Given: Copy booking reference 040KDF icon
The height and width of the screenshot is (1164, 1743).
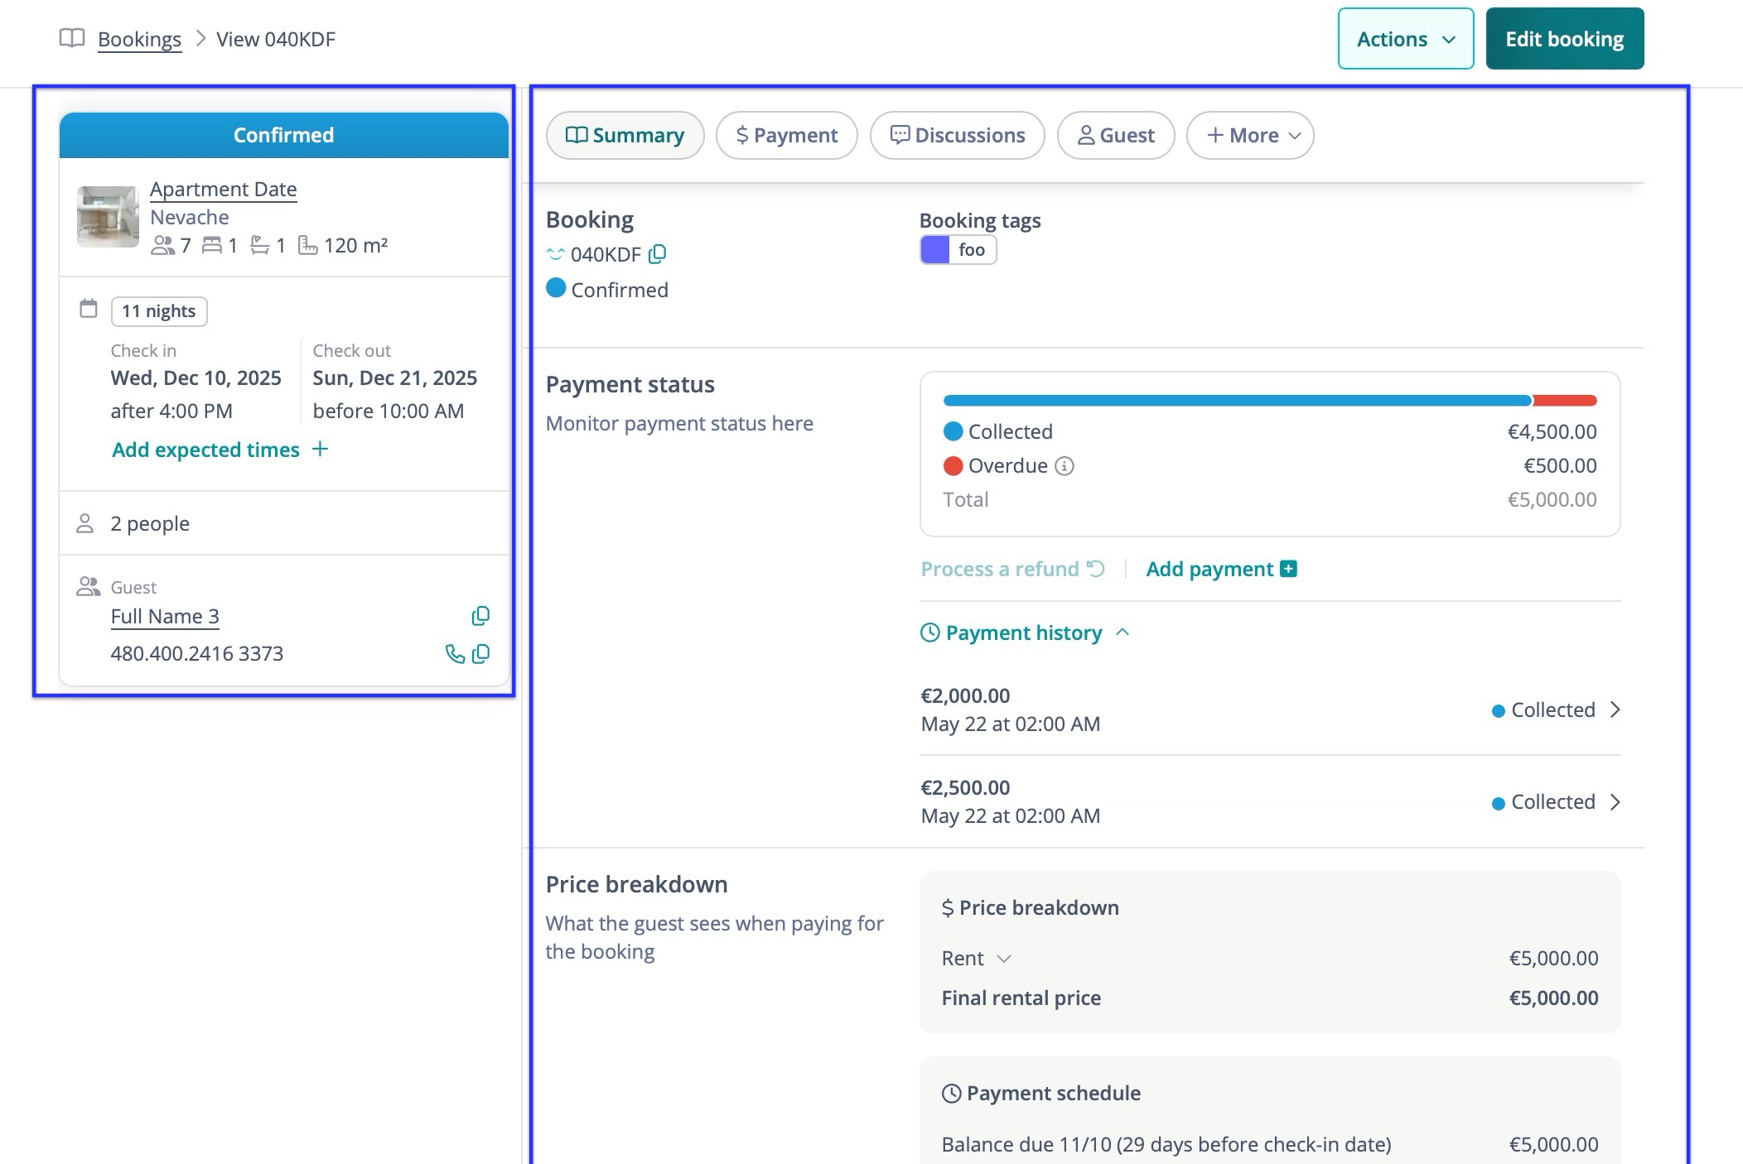Looking at the screenshot, I should pos(657,254).
